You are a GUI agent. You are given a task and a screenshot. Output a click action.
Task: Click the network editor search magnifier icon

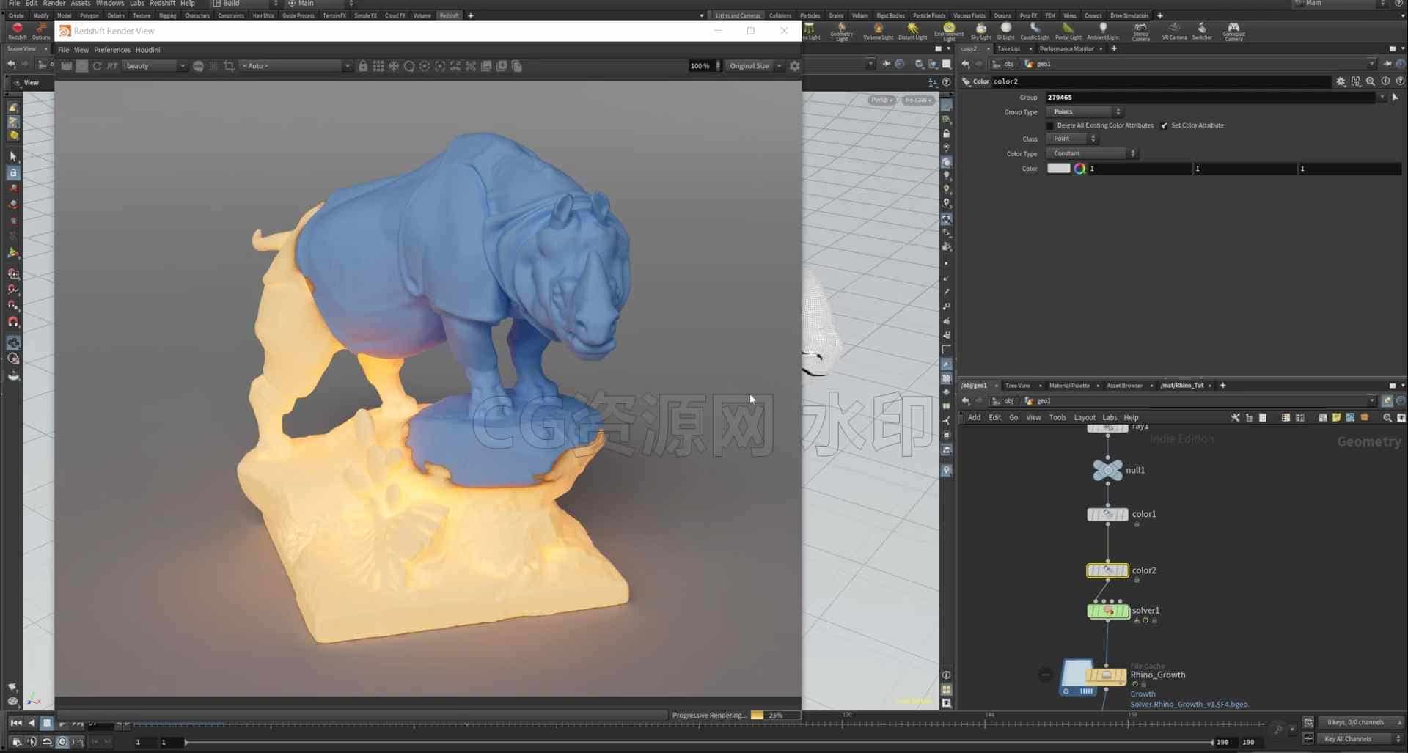click(1387, 417)
